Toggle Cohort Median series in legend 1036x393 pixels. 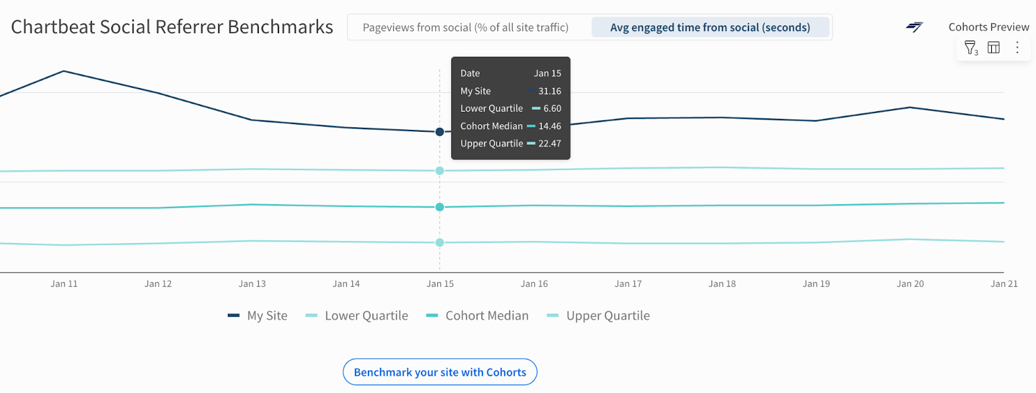pos(486,315)
